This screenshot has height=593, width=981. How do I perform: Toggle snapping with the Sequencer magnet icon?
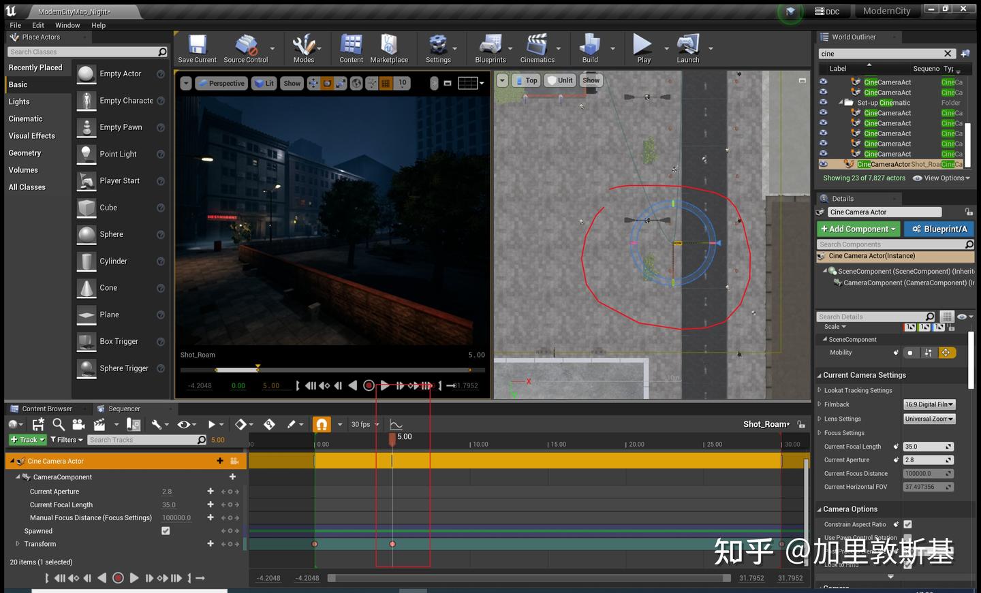[321, 424]
